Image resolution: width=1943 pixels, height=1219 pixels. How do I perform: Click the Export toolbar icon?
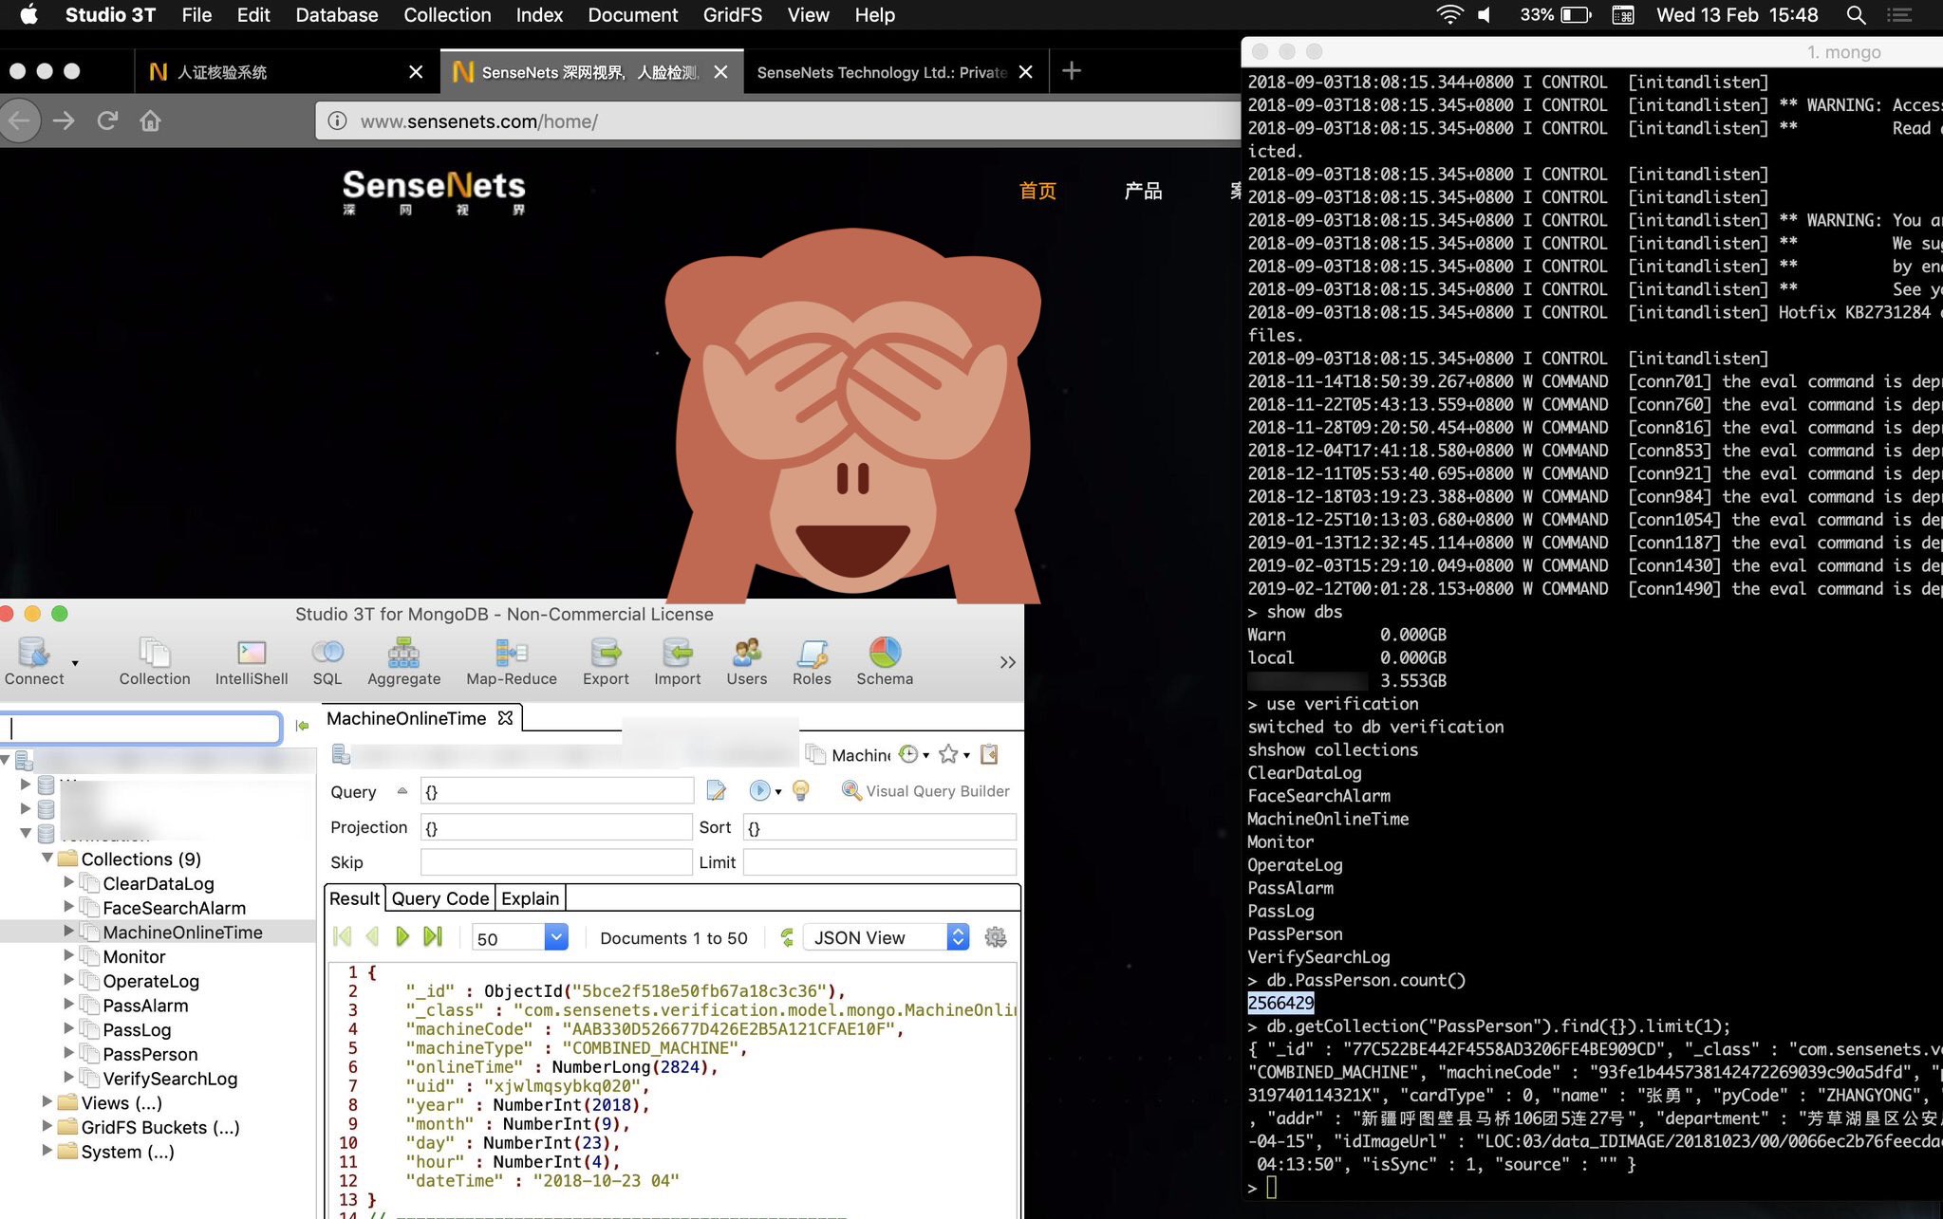(606, 654)
